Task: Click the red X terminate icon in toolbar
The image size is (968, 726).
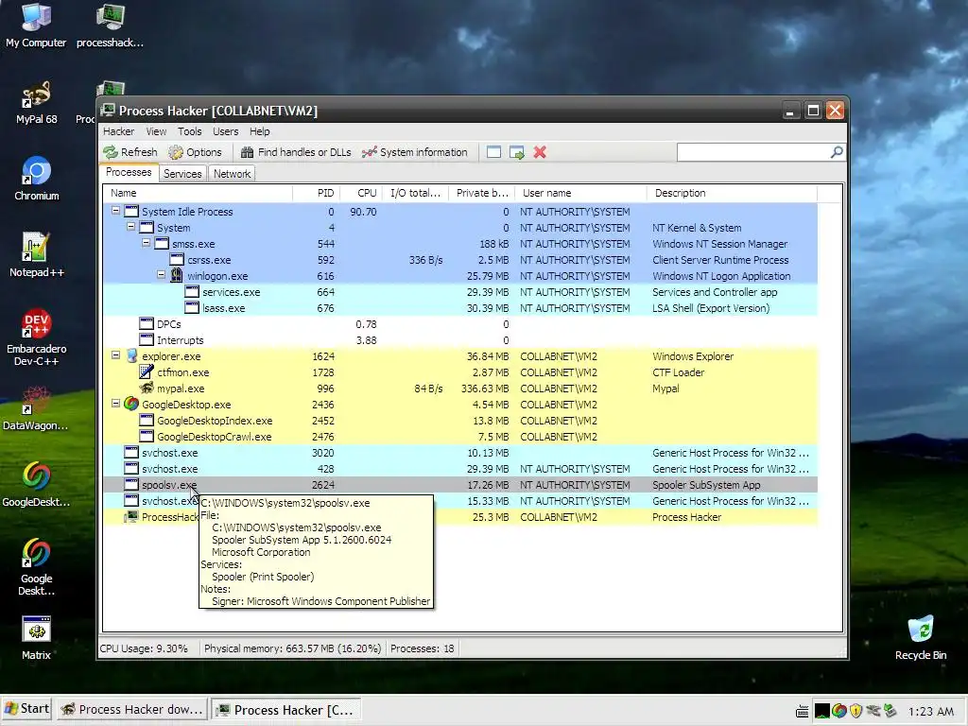Action: pyautogui.click(x=540, y=152)
